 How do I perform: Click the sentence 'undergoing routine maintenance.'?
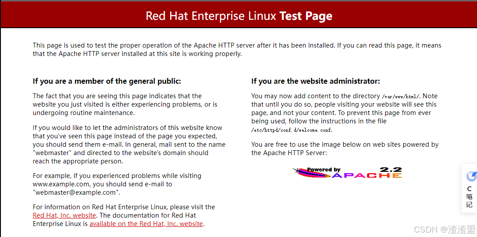(x=83, y=113)
